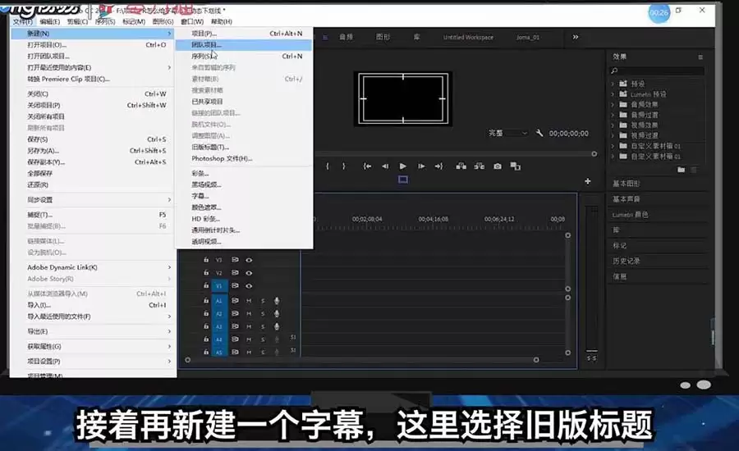This screenshot has height=451, width=739.
Task: Expand workspace overflow chevron menu
Action: pyautogui.click(x=575, y=37)
